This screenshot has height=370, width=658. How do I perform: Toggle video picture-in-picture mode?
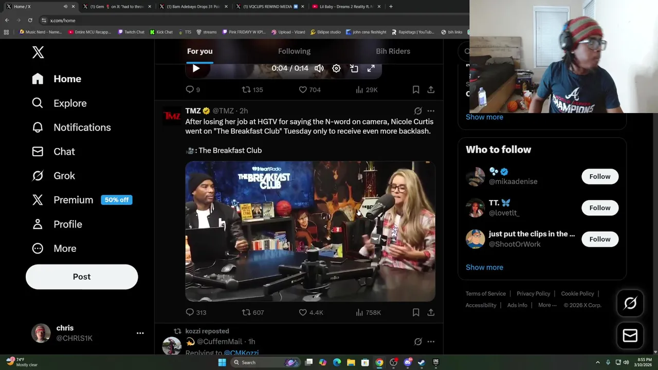[354, 68]
